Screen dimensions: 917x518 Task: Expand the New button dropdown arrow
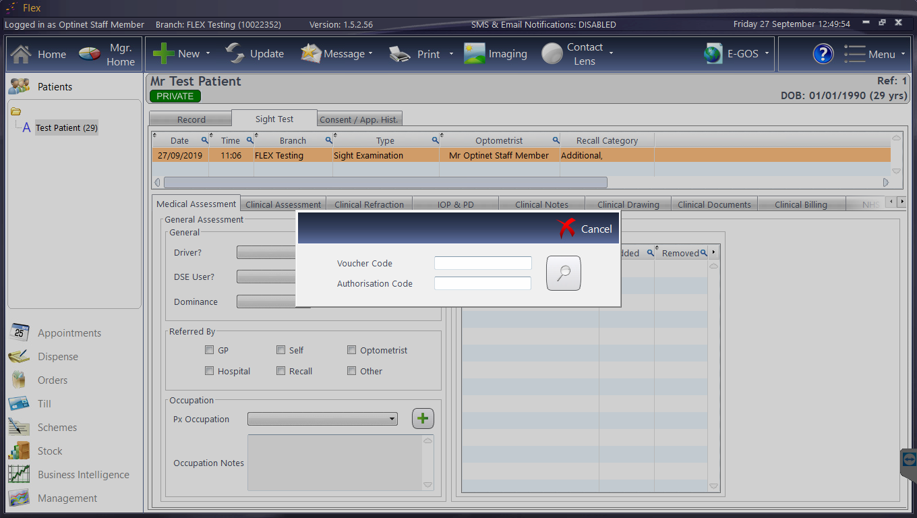pos(207,53)
